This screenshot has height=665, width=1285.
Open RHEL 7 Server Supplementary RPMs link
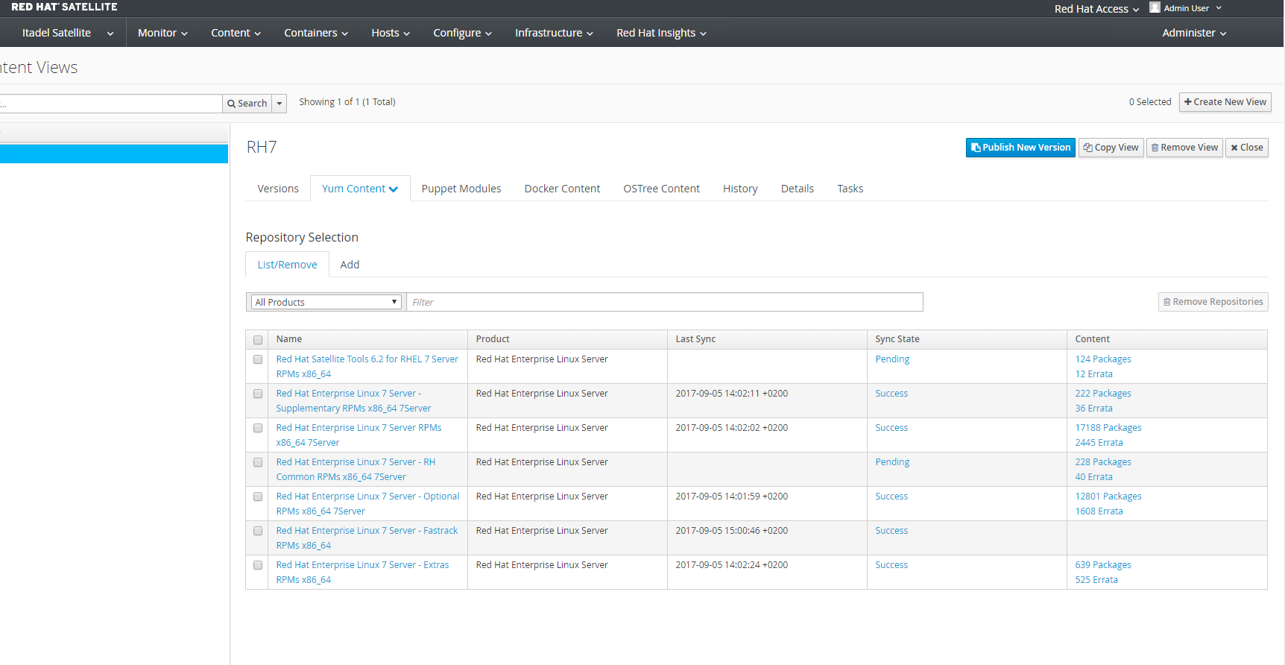click(353, 401)
